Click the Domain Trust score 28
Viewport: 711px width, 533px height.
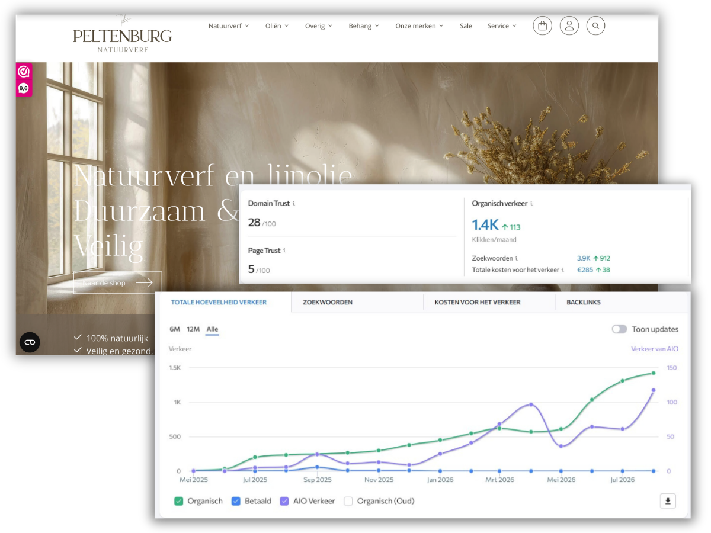(254, 222)
